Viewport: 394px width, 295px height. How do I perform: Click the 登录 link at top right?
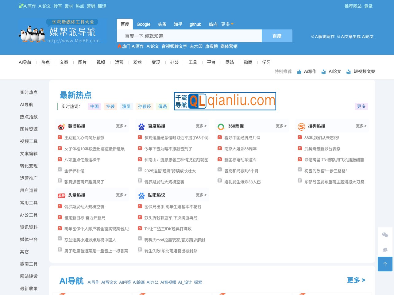tap(368, 6)
